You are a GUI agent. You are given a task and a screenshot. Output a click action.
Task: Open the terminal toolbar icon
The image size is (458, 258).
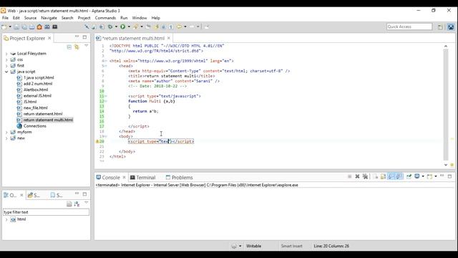tap(54, 27)
